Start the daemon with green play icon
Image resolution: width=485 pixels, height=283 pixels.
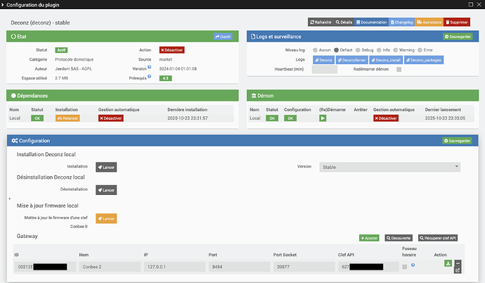pos(323,118)
